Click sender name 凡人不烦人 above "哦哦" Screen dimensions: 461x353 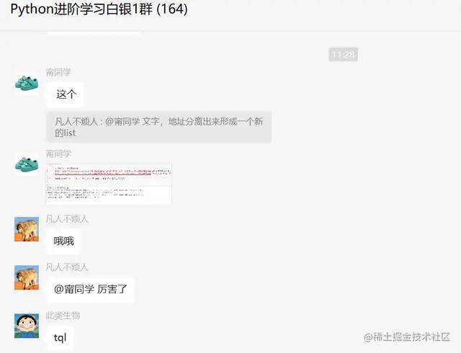pyautogui.click(x=67, y=218)
